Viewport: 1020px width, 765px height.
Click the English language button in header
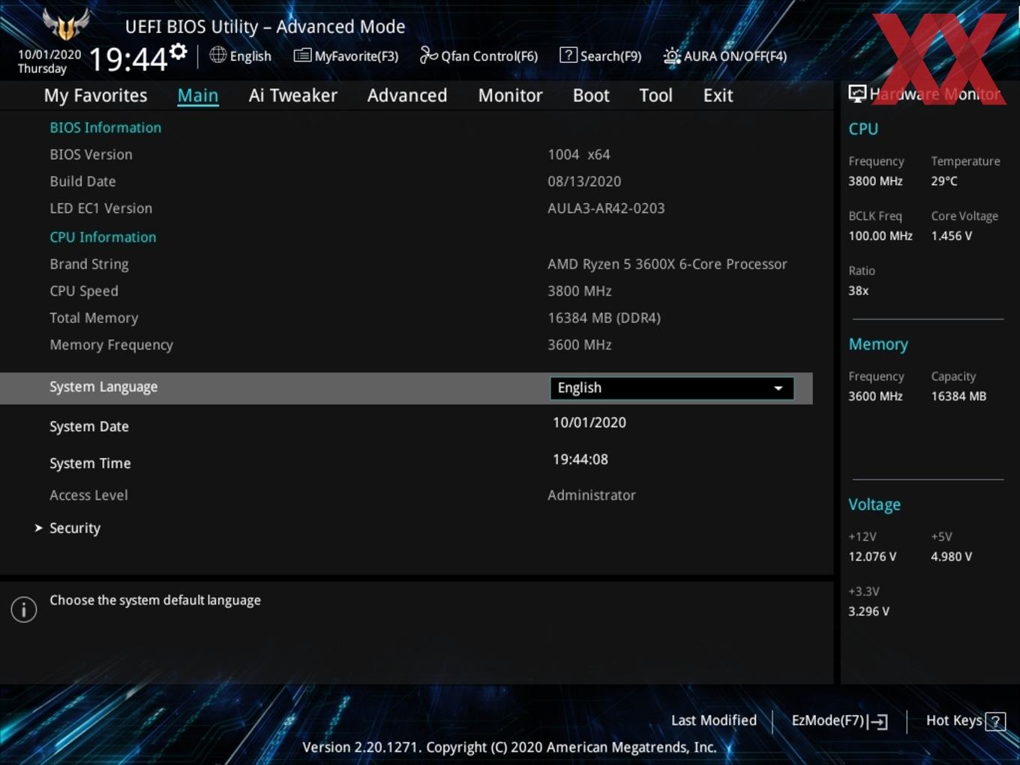250,56
